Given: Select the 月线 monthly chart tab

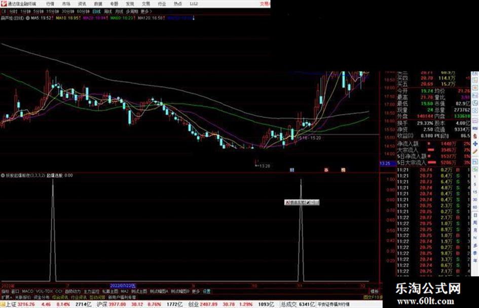Looking at the screenshot, I should click(119, 12).
